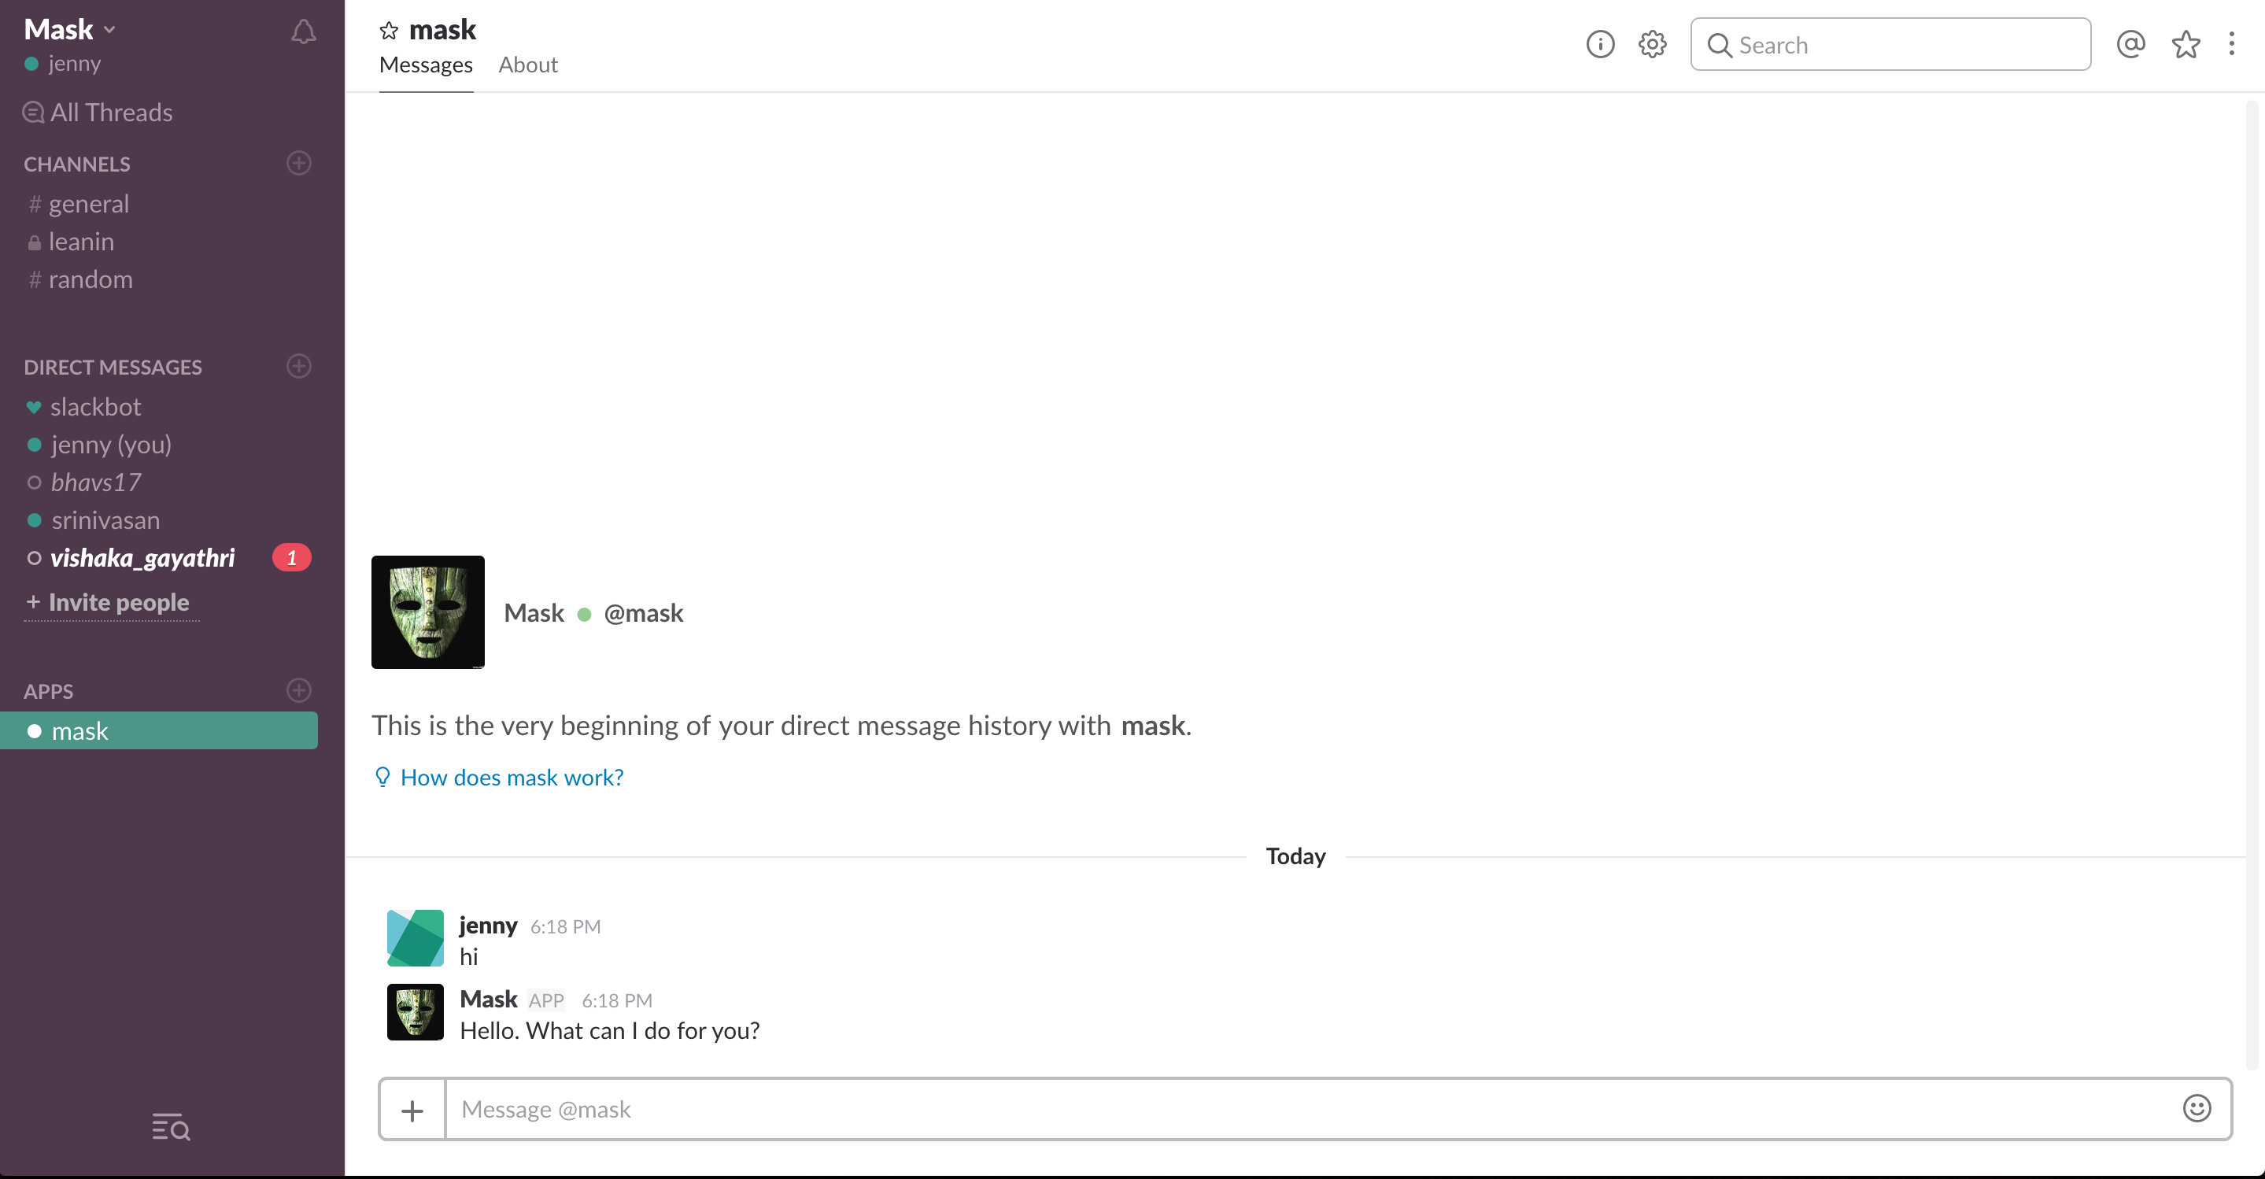
Task: Expand the Mask workspace menu
Action: 70,30
